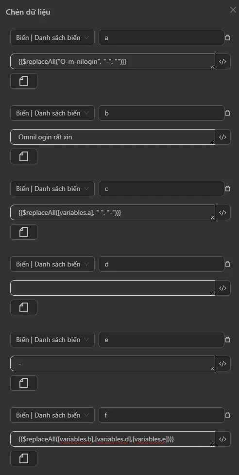The image size is (239, 475).
Task: Open code editor for OmniLogin rất xịn value
Action: [222, 137]
